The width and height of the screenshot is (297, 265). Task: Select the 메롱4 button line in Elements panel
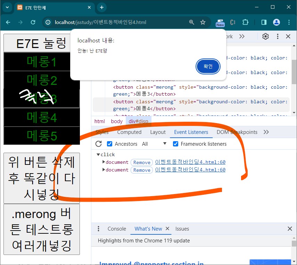(x=191, y=105)
